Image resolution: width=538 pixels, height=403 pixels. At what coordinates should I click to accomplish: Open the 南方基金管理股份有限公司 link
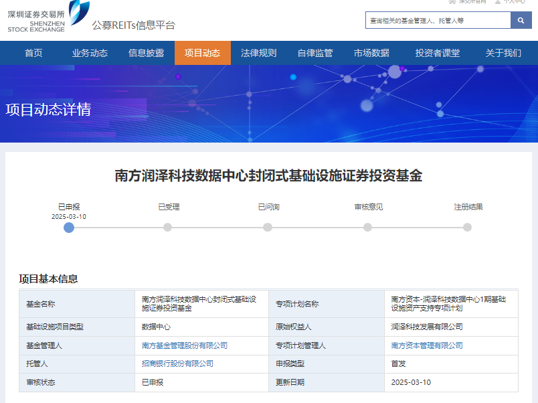coord(185,345)
